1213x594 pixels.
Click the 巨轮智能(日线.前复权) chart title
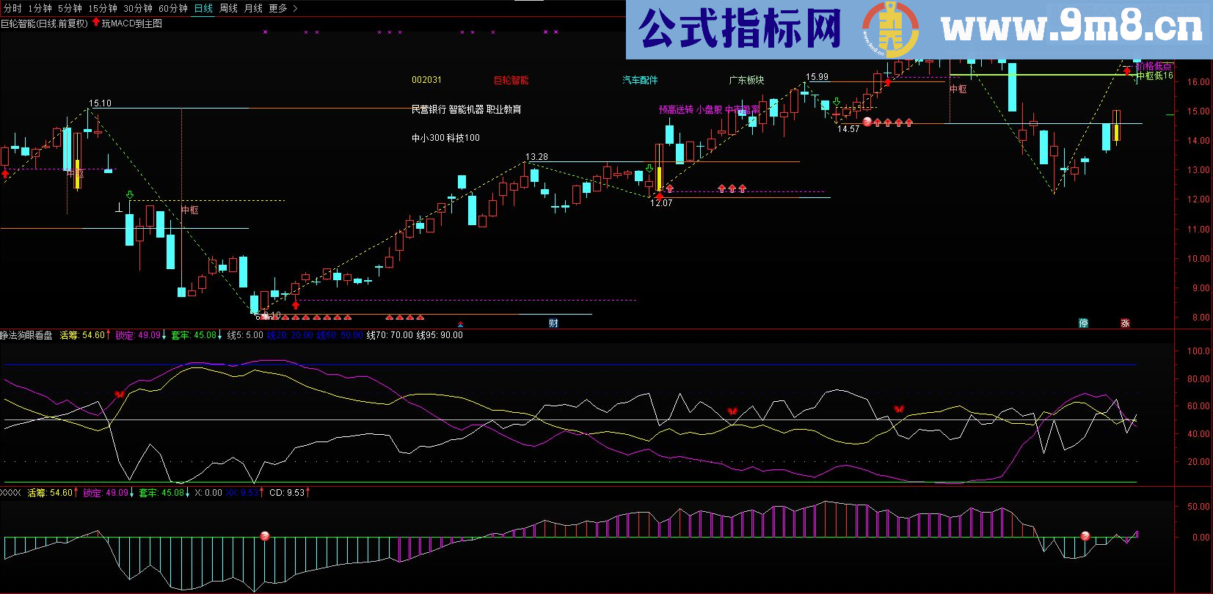(44, 23)
